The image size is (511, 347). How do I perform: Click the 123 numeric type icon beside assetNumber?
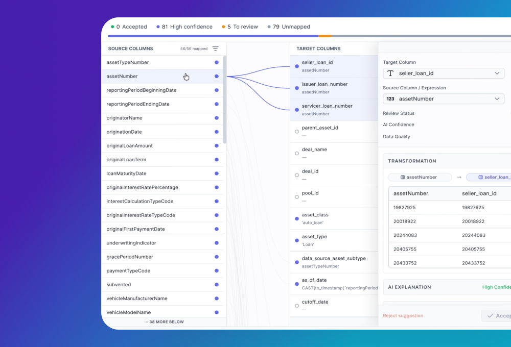pyautogui.click(x=390, y=98)
